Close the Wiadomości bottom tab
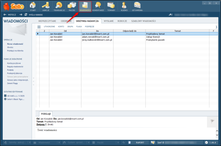 click(x=59, y=143)
